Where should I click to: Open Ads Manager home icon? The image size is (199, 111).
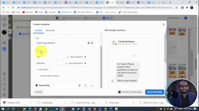coord(4,19)
